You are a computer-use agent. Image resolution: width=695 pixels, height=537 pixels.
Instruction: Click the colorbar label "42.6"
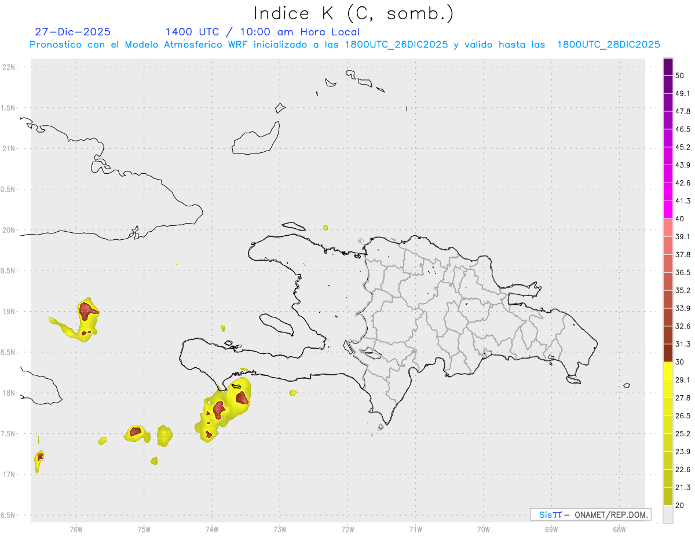[683, 183]
